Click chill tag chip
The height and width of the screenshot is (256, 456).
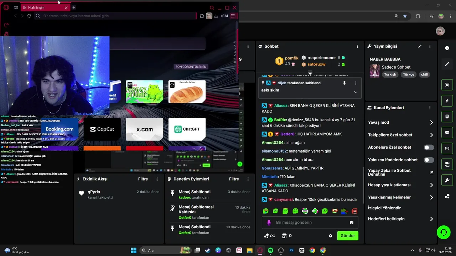[x=424, y=75]
